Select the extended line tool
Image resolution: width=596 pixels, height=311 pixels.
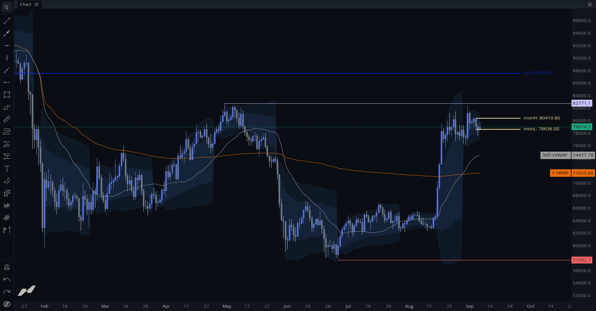coord(7,70)
